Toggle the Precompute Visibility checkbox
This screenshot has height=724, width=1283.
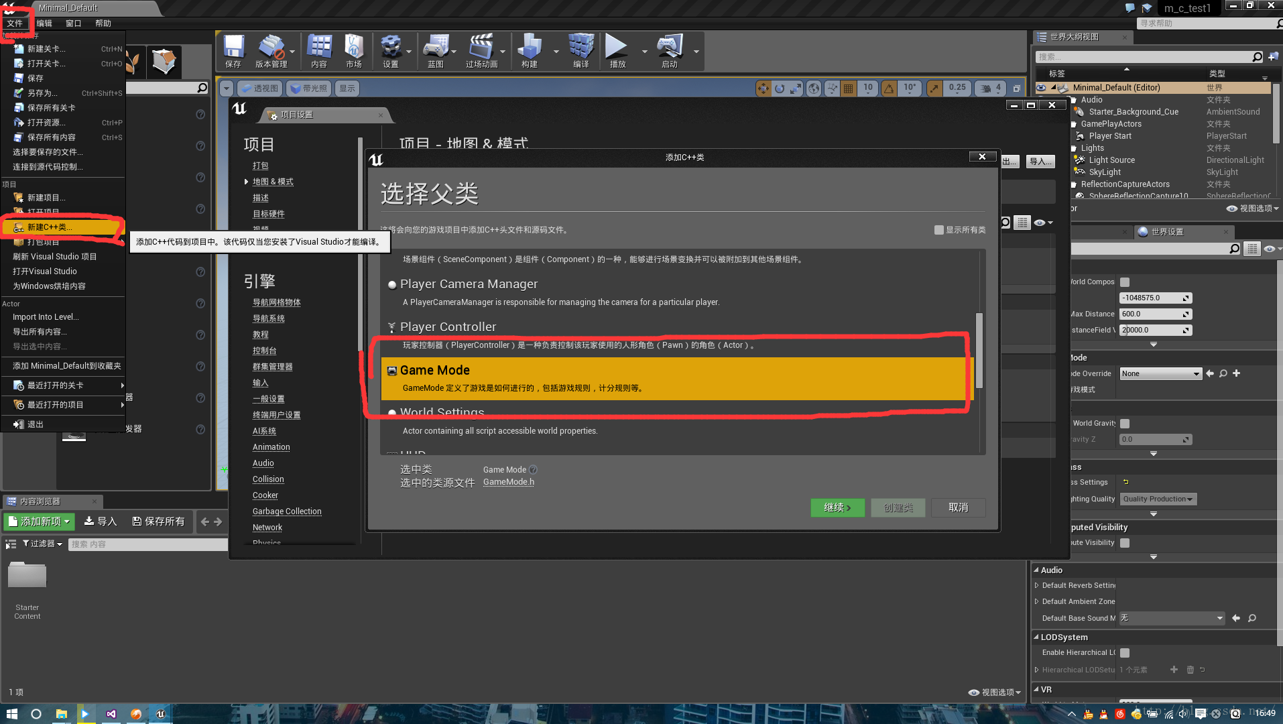1125,543
